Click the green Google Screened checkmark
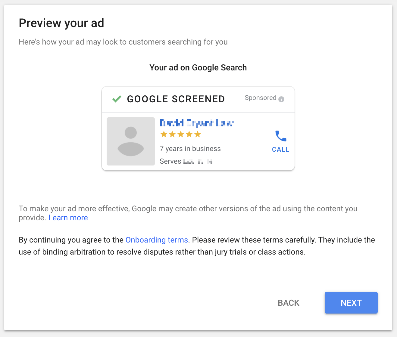 [117, 99]
